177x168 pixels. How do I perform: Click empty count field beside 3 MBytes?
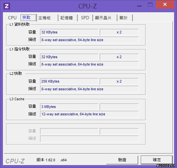(x=119, y=107)
